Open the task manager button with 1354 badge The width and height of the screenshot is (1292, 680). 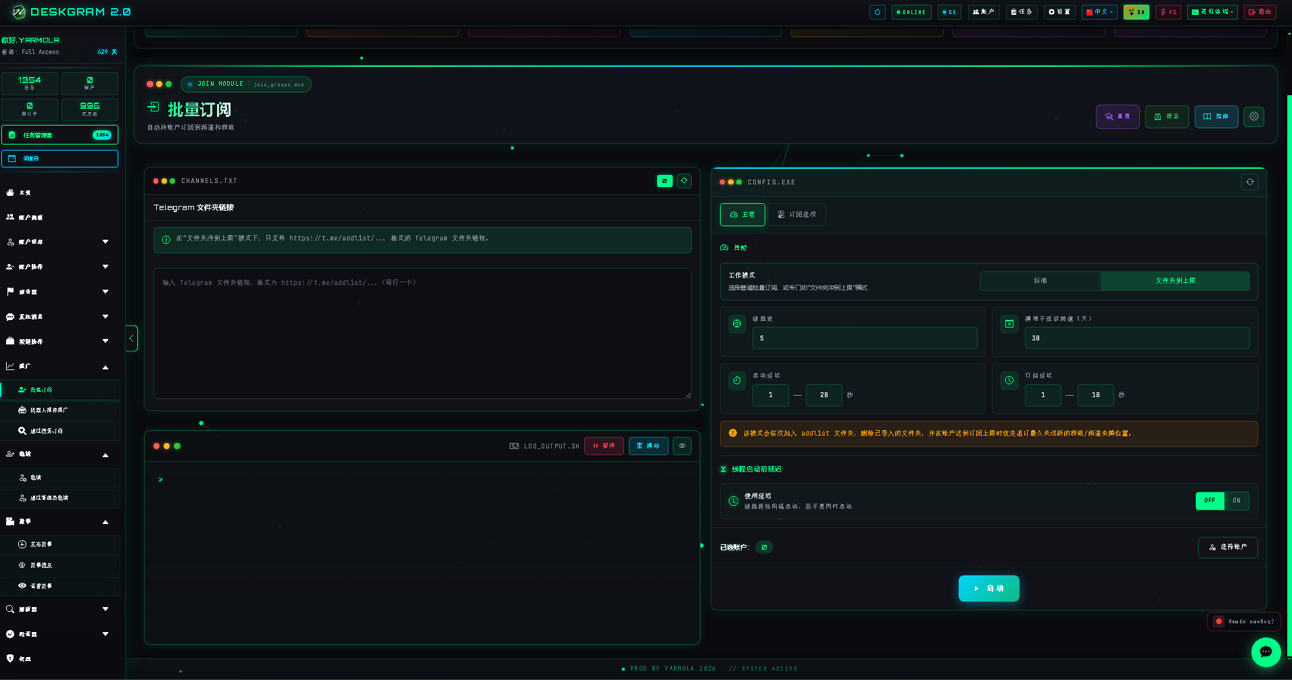point(59,135)
